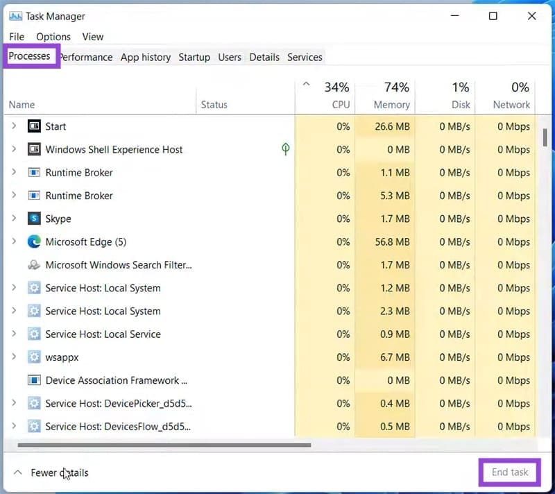The width and height of the screenshot is (555, 494).
Task: Switch to the Startup tab
Action: pos(194,57)
